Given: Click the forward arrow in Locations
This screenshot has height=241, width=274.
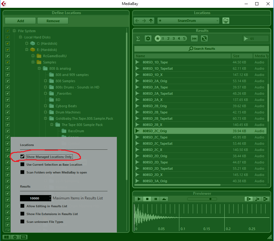Looking at the screenshot, I should [x=144, y=21].
